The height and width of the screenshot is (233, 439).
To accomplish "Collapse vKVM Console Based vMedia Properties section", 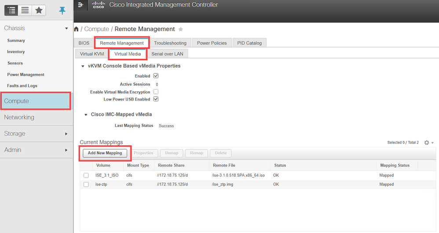I will (x=83, y=66).
